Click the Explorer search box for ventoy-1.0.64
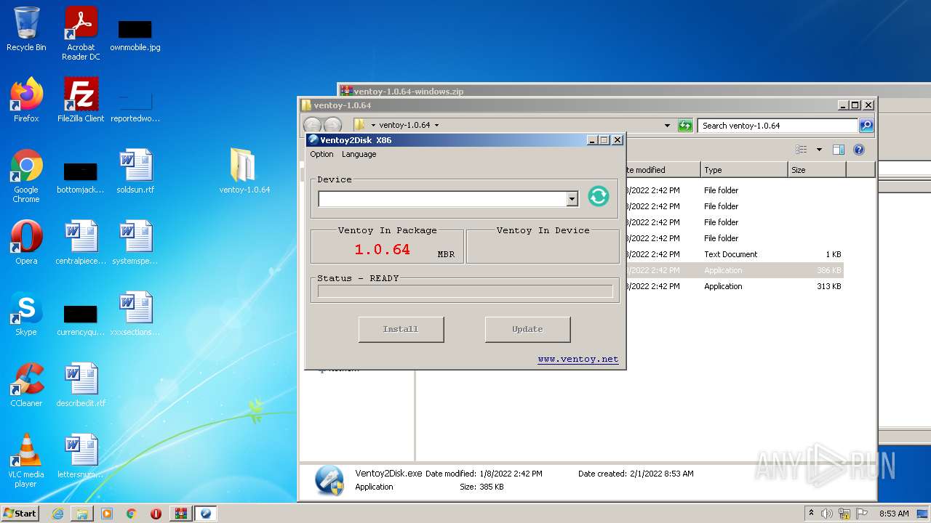This screenshot has height=523, width=931. (x=778, y=126)
